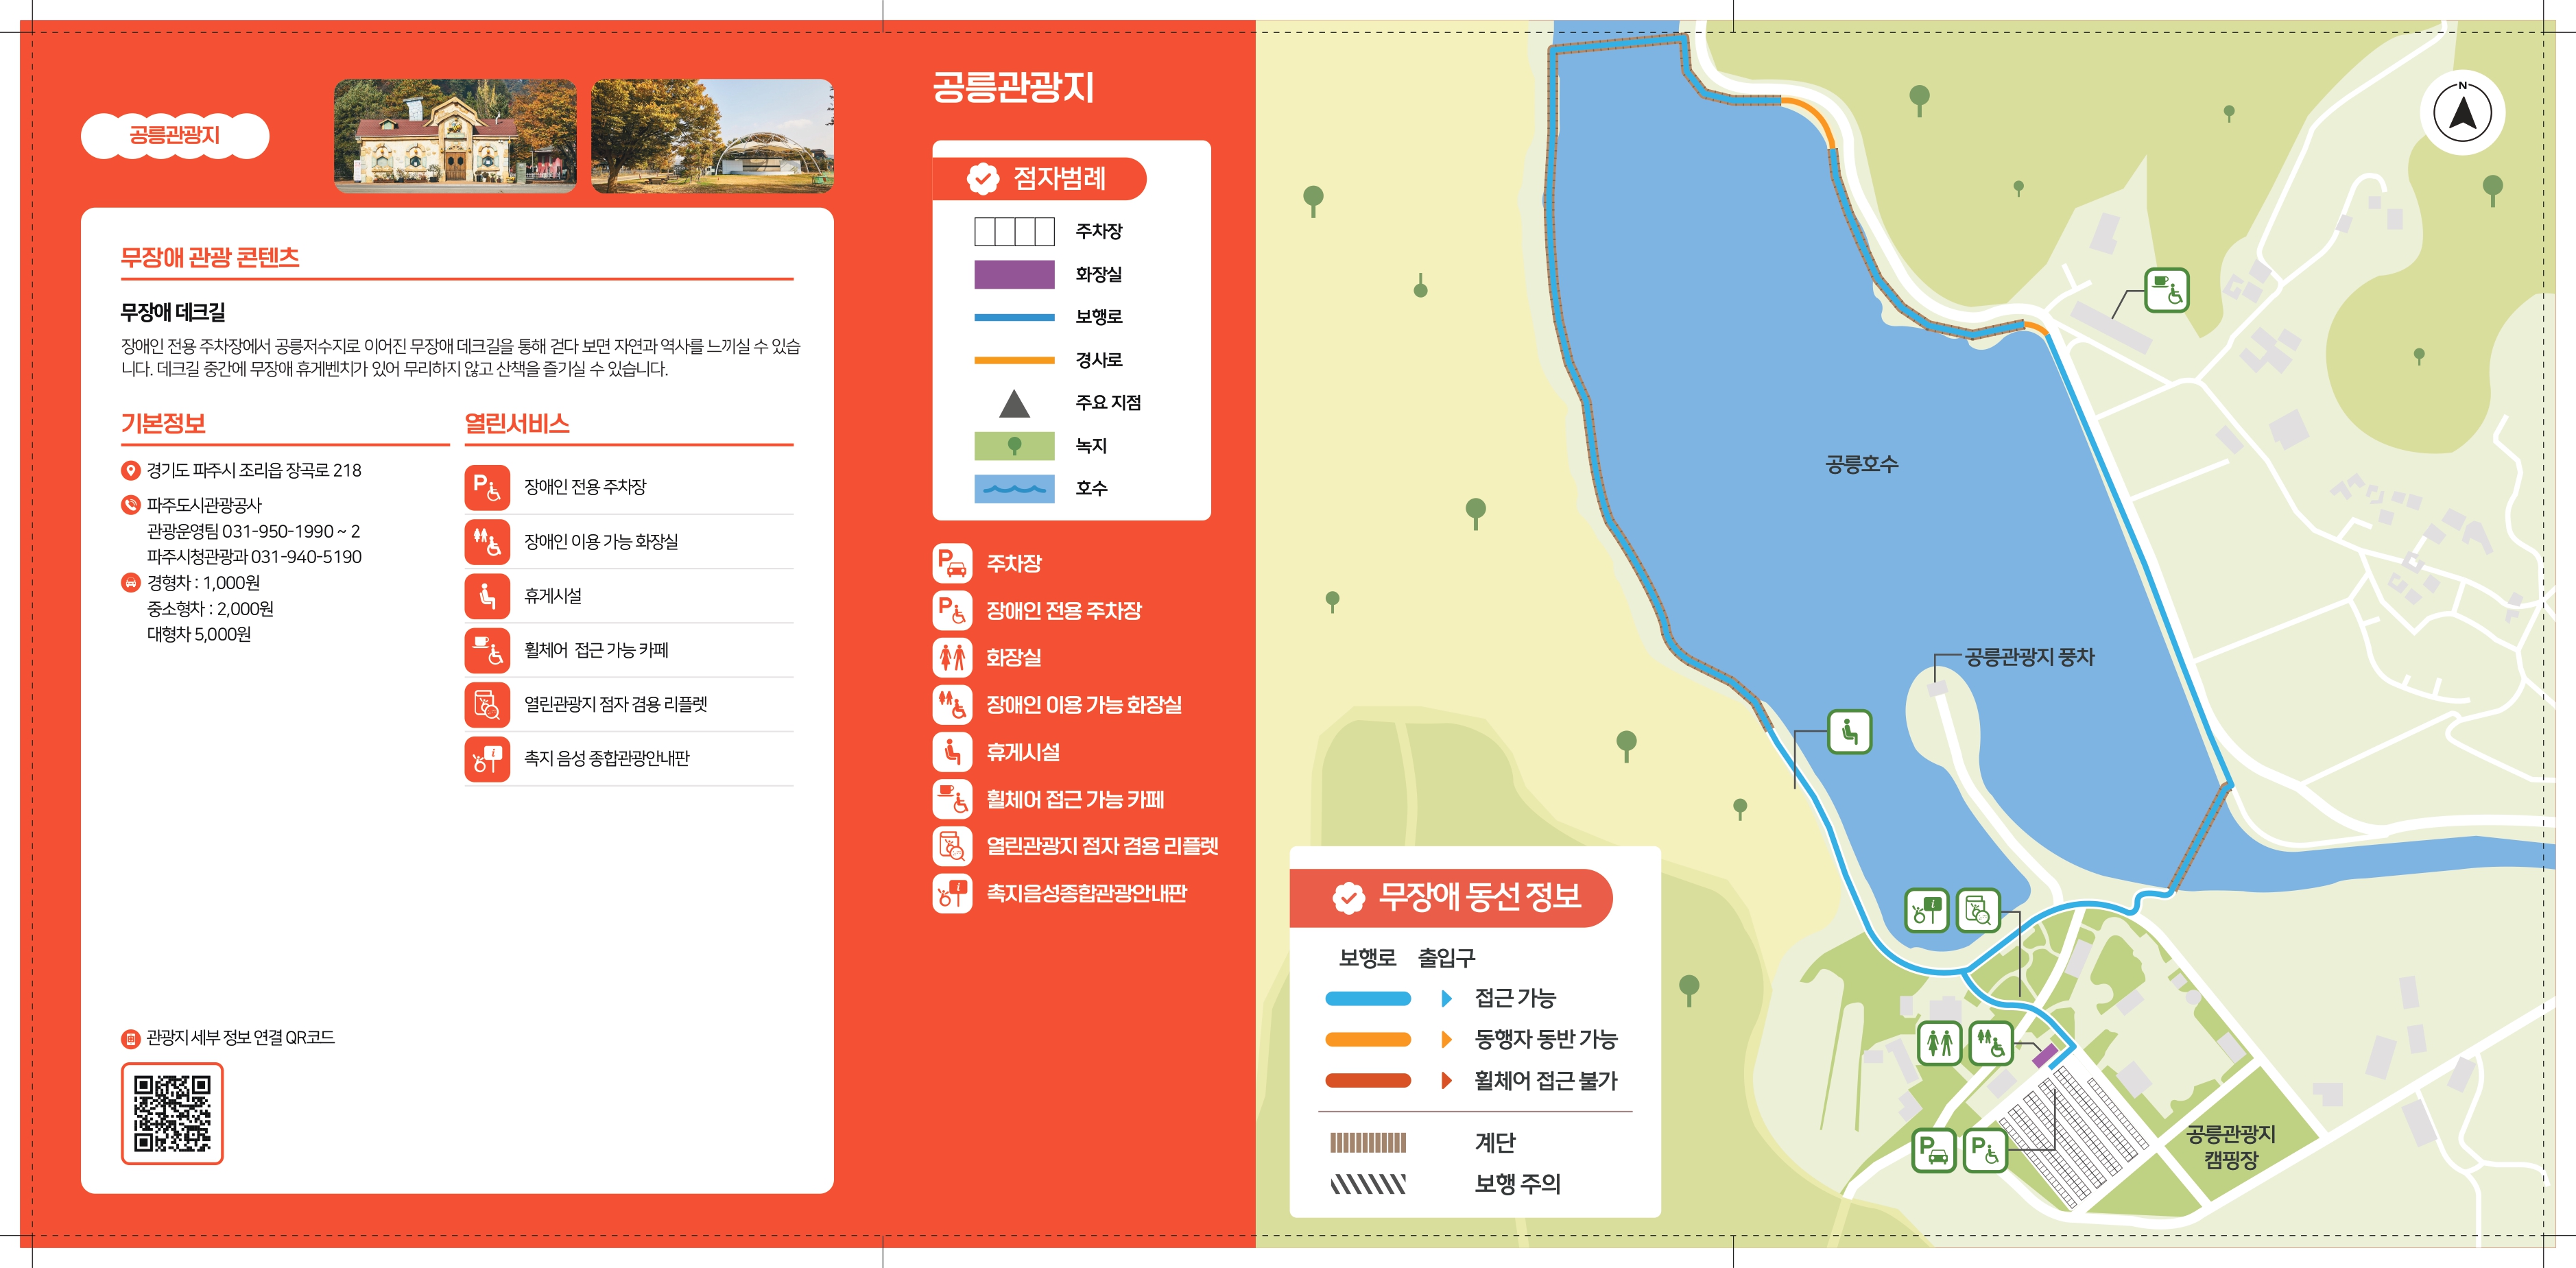
Task: Click the black 주요 지점 triangle symbol
Action: (x=1014, y=403)
